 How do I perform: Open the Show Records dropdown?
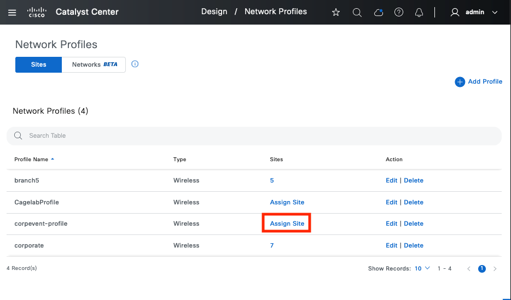[x=422, y=268]
